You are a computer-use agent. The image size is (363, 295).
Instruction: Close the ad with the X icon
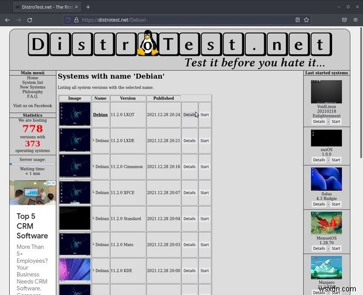tap(53, 183)
